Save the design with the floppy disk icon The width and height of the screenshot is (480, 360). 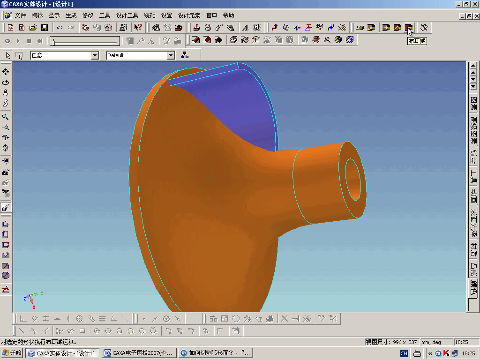pyautogui.click(x=45, y=28)
